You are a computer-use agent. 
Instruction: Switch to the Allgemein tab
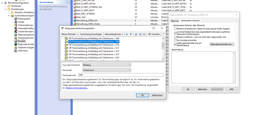tap(175, 21)
